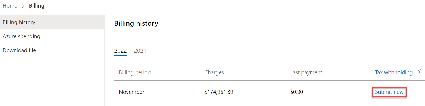Click the $0.00 last payment value
This screenshot has width=425, height=106.
pyautogui.click(x=297, y=92)
